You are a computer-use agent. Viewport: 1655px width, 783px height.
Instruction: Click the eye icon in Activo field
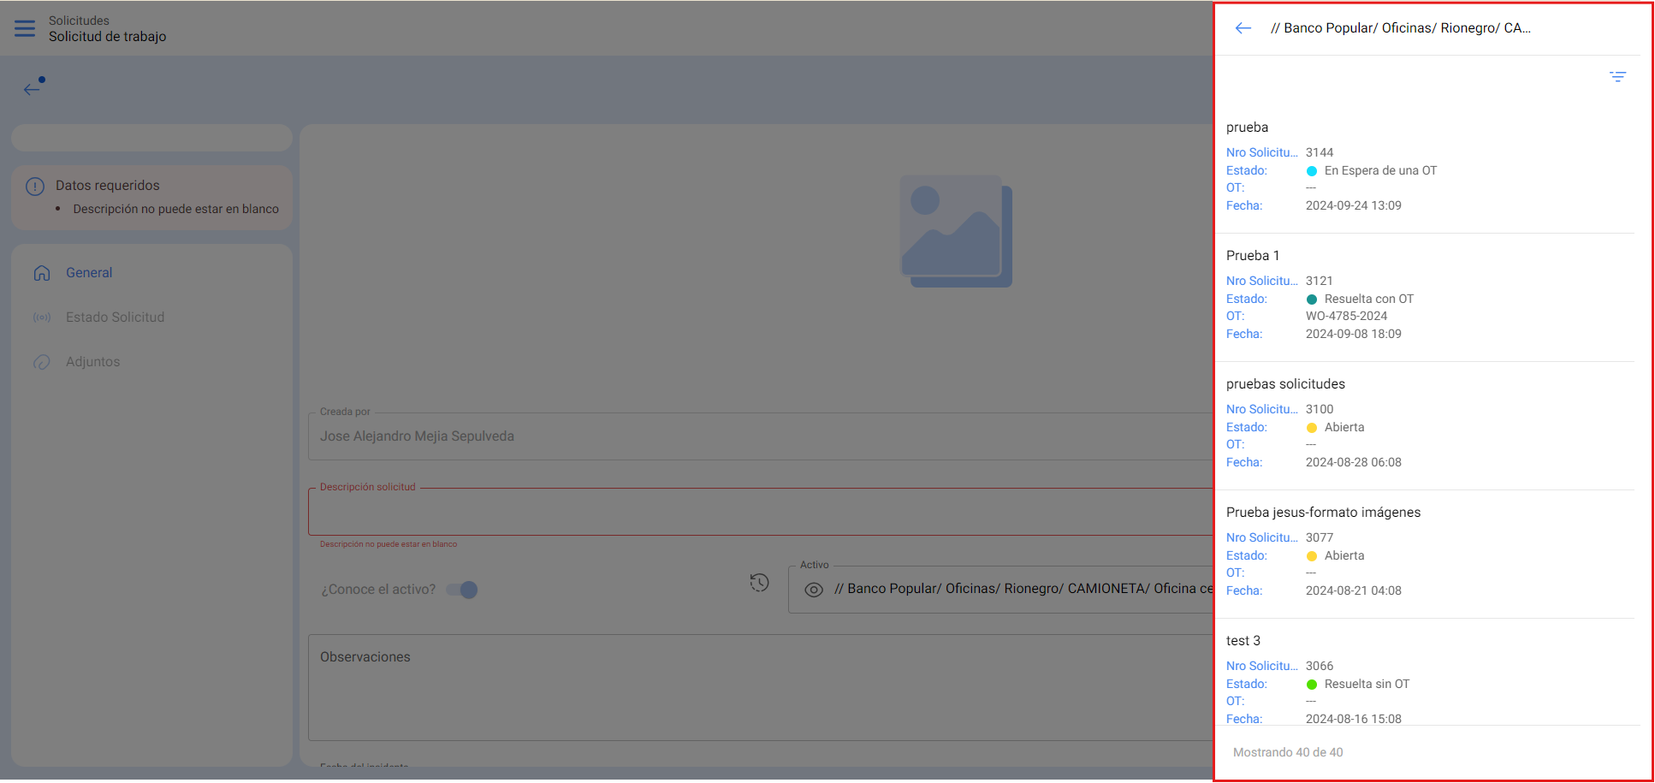pos(814,590)
